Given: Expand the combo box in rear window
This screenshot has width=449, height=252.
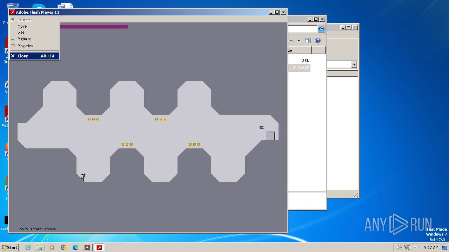Looking at the screenshot, I should click(x=354, y=64).
